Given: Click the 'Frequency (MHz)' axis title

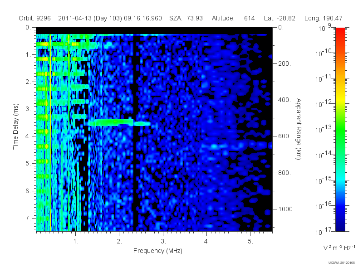Looking at the screenshot, I should click(x=158, y=251).
